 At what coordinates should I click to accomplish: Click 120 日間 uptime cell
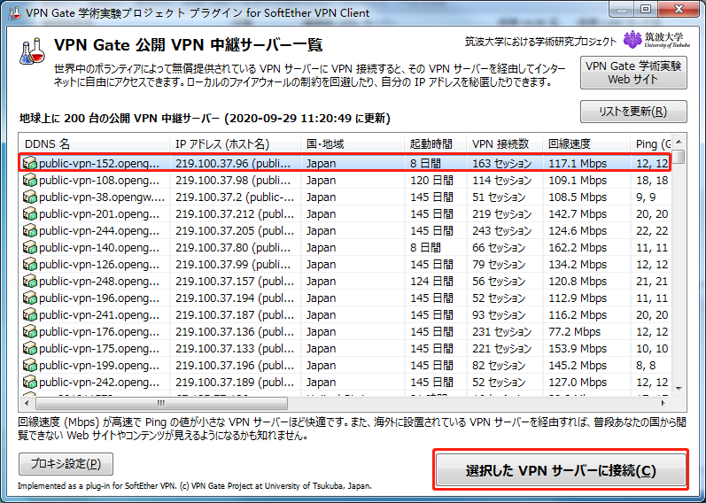pyautogui.click(x=431, y=180)
